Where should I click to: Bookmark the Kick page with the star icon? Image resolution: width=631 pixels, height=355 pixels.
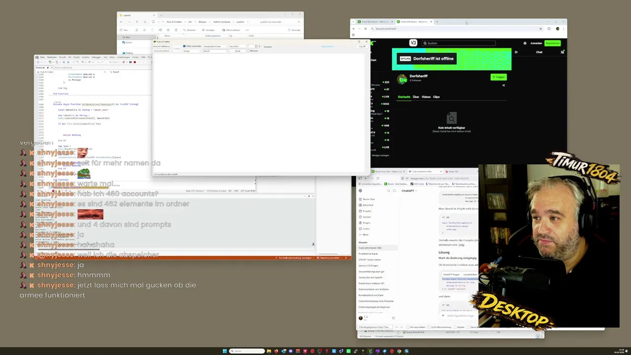point(541,29)
